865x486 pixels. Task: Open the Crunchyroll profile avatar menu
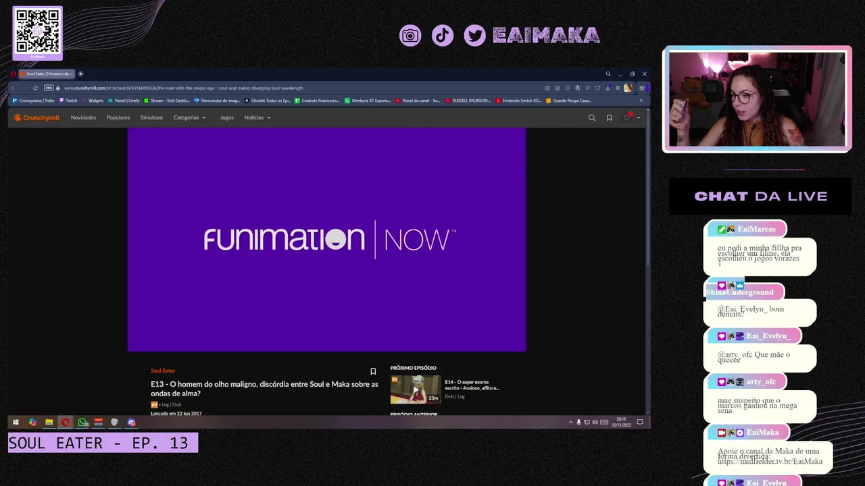[x=631, y=117]
